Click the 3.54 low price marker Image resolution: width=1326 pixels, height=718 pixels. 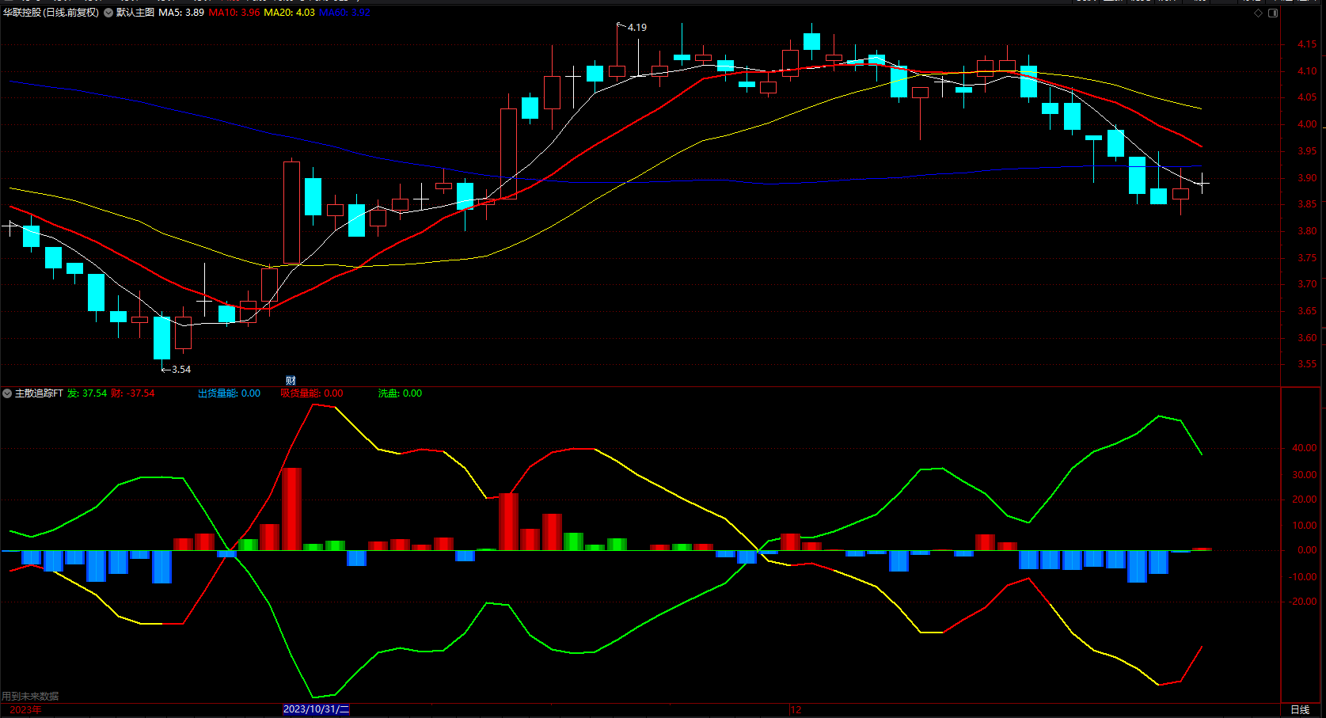181,370
